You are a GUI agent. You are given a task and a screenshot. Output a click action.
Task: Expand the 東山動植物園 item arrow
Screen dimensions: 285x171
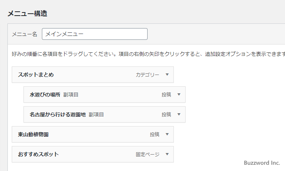point(167,134)
